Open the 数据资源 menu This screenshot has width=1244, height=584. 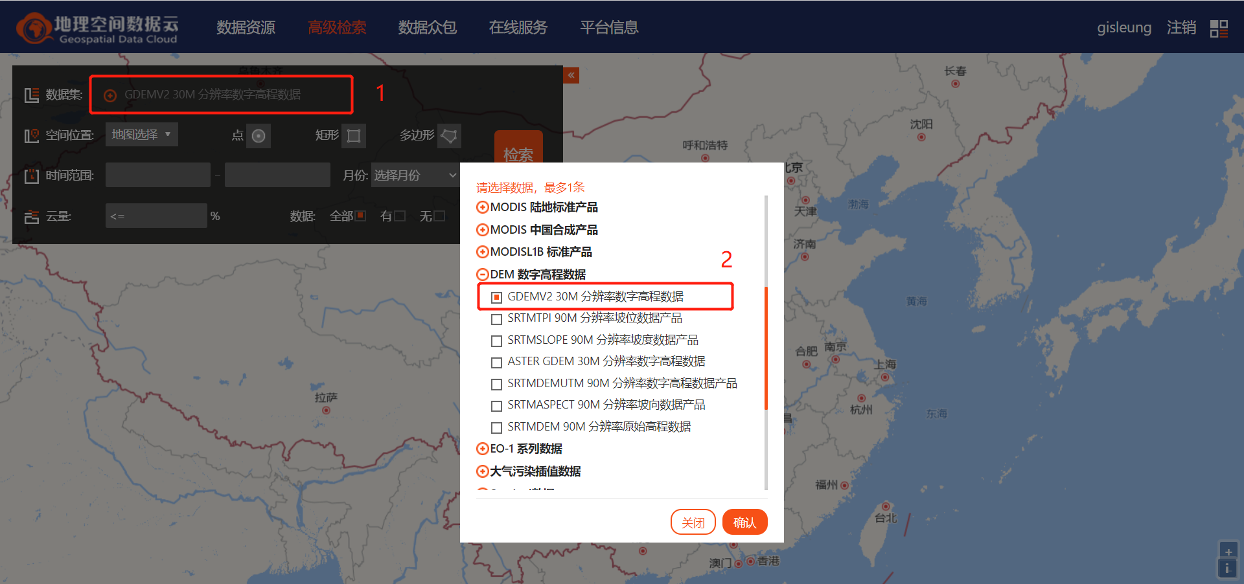(x=246, y=27)
